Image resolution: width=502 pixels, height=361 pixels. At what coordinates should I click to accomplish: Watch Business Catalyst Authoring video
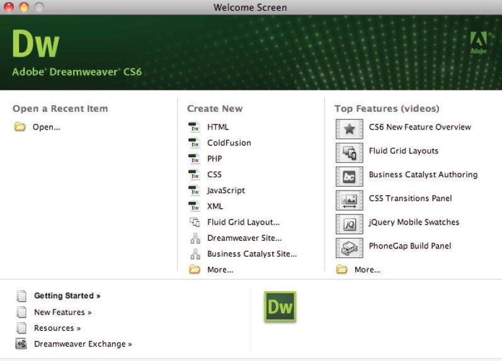423,175
